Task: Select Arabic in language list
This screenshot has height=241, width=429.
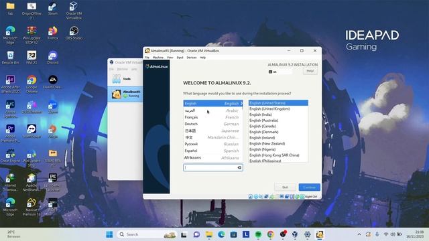Action: tap(213, 110)
